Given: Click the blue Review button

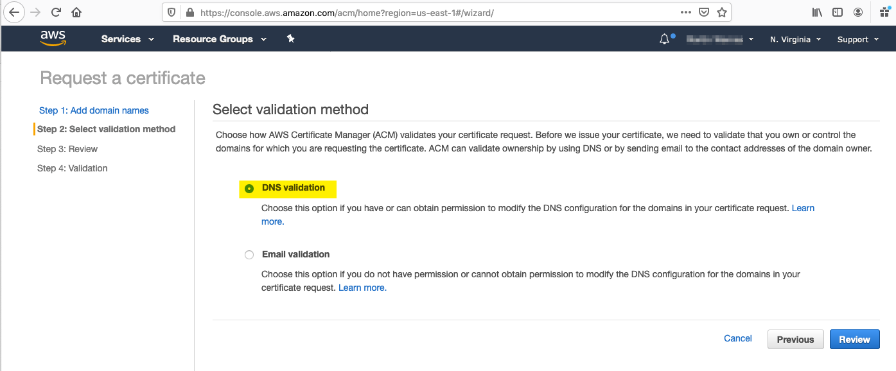Looking at the screenshot, I should tap(855, 340).
